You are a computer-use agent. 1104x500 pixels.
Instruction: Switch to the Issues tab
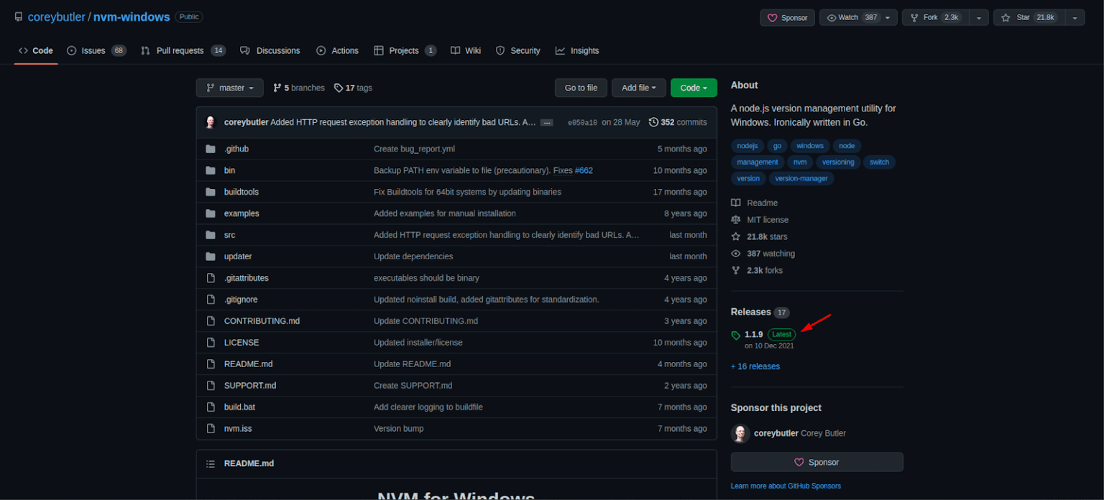[x=92, y=50]
